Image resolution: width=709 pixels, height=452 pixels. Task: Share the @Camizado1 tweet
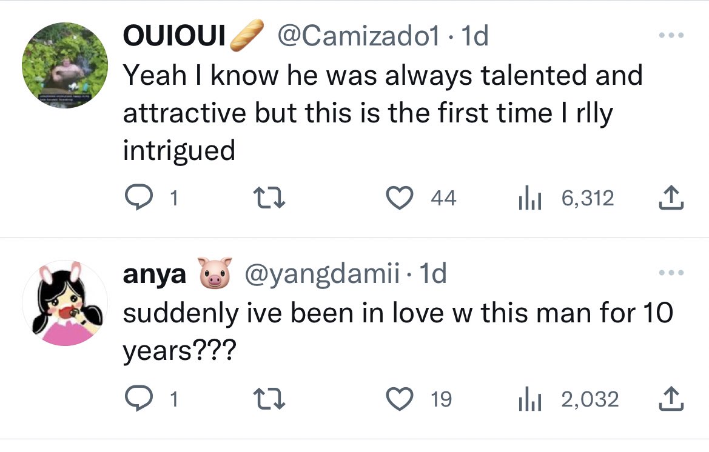point(671,198)
